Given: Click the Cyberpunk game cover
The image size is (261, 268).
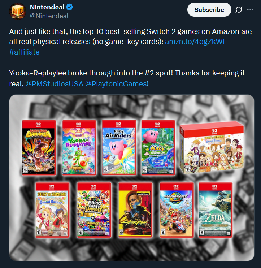Looking at the screenshot, I should 135,210.
